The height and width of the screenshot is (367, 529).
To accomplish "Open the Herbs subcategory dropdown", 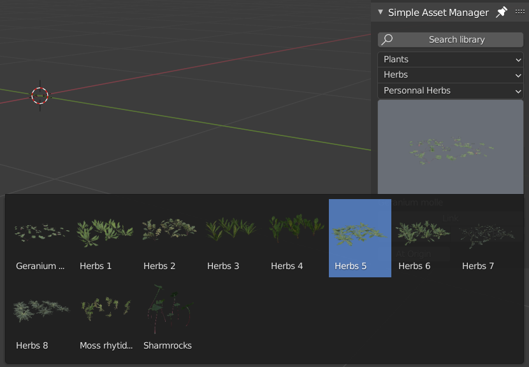I will click(x=451, y=75).
